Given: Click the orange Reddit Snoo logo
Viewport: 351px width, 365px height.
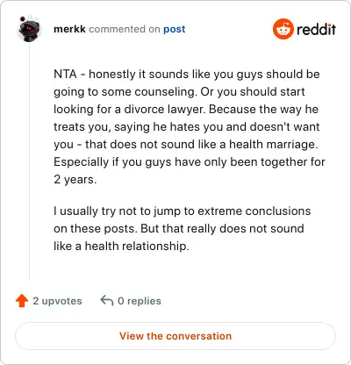Looking at the screenshot, I should pyautogui.click(x=283, y=29).
